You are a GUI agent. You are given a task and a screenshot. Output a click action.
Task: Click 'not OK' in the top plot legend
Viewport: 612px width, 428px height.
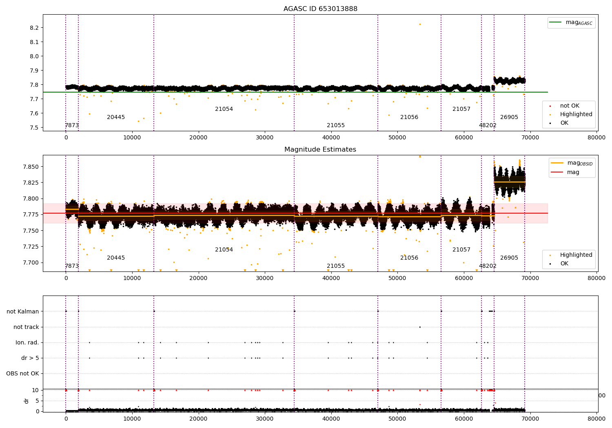point(570,106)
